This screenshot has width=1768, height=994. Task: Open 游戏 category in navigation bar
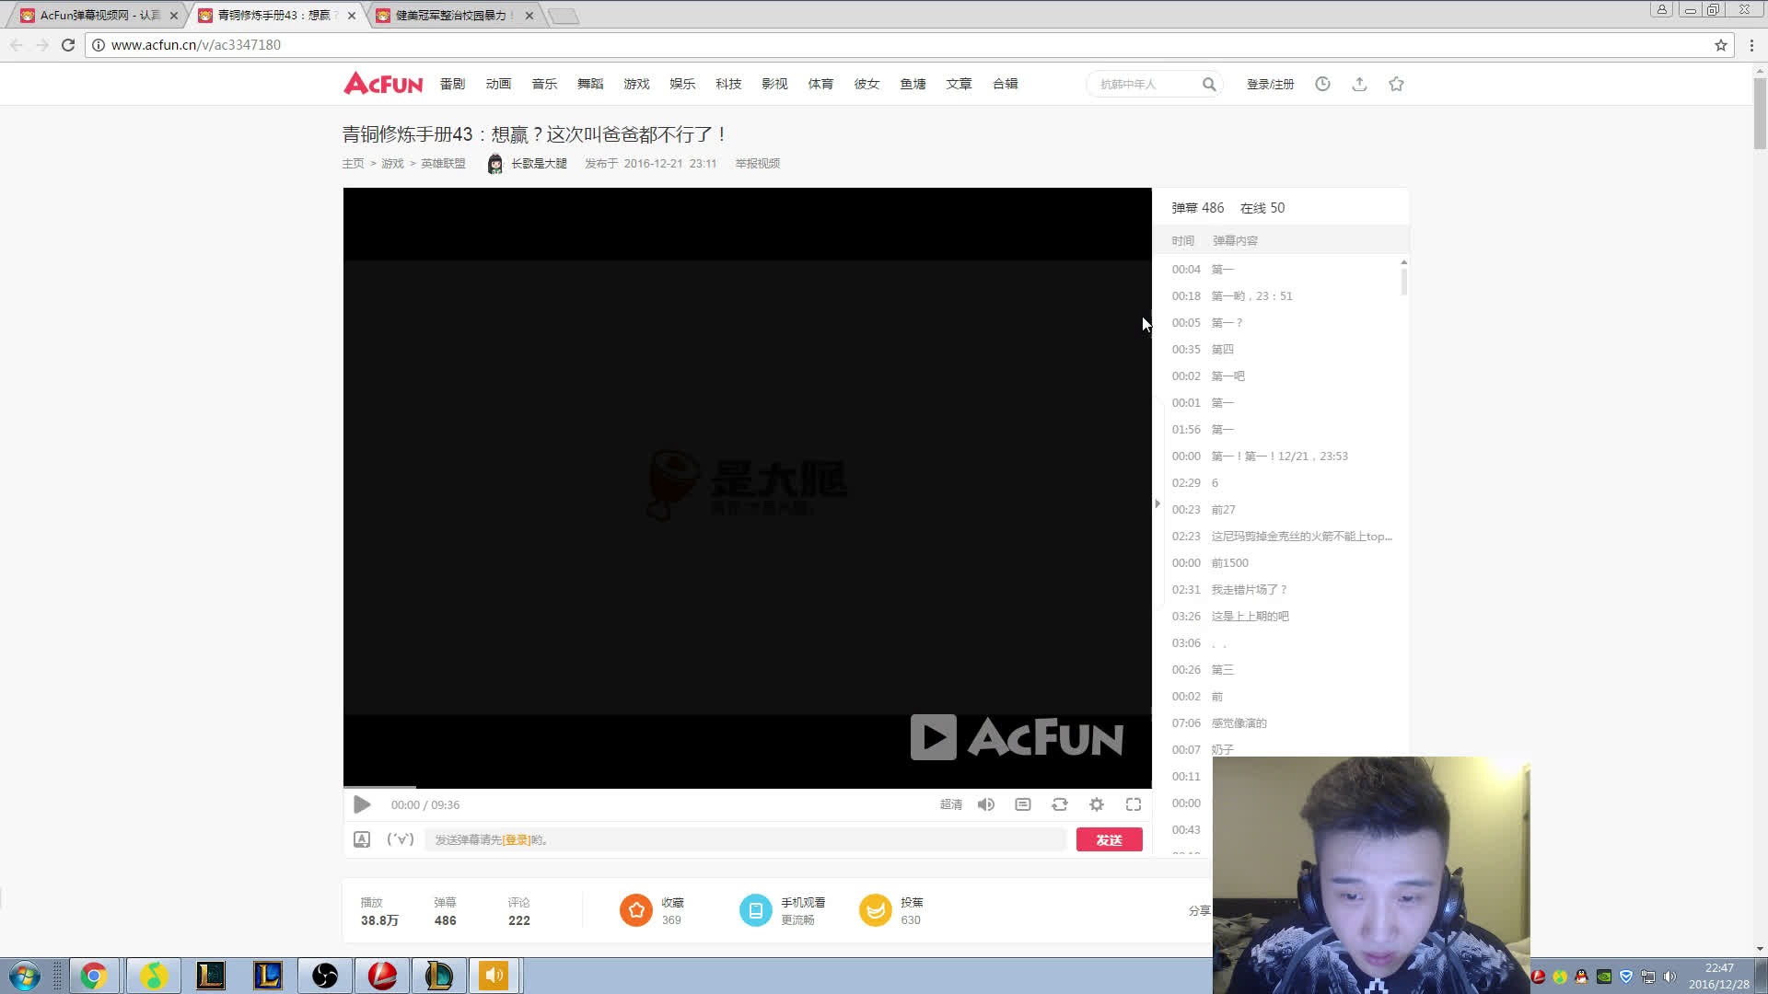click(636, 84)
